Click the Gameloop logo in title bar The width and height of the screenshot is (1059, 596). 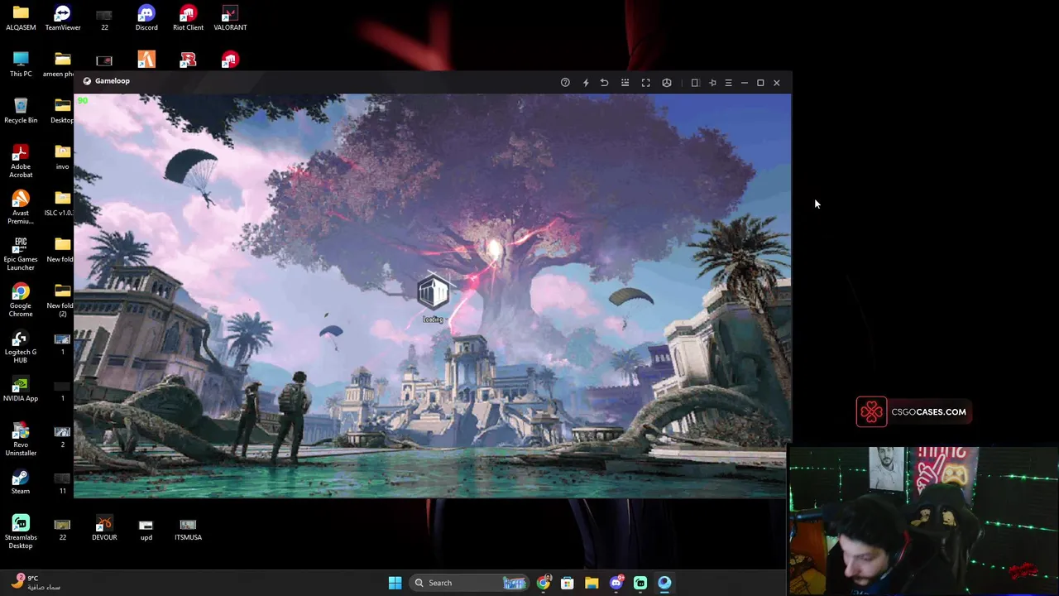click(87, 81)
